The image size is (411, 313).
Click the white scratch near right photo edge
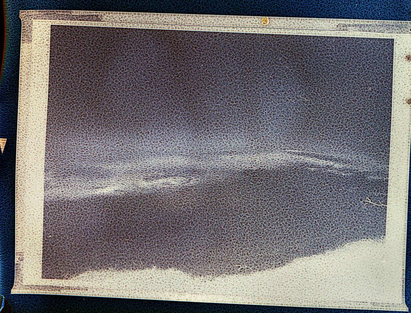pyautogui.click(x=374, y=202)
